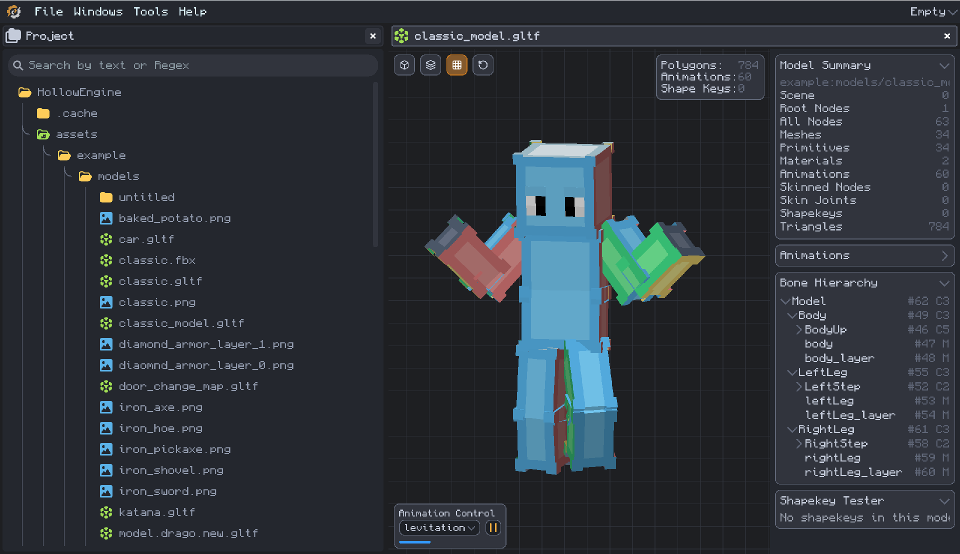Collapse the Bone Hierarchy section
This screenshot has width=960, height=554.
(944, 283)
